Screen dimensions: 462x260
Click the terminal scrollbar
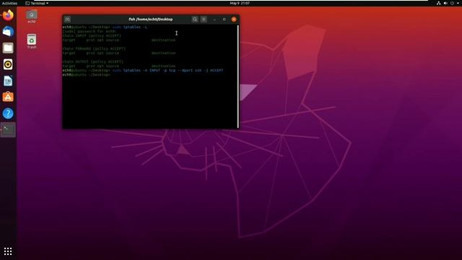(x=237, y=76)
